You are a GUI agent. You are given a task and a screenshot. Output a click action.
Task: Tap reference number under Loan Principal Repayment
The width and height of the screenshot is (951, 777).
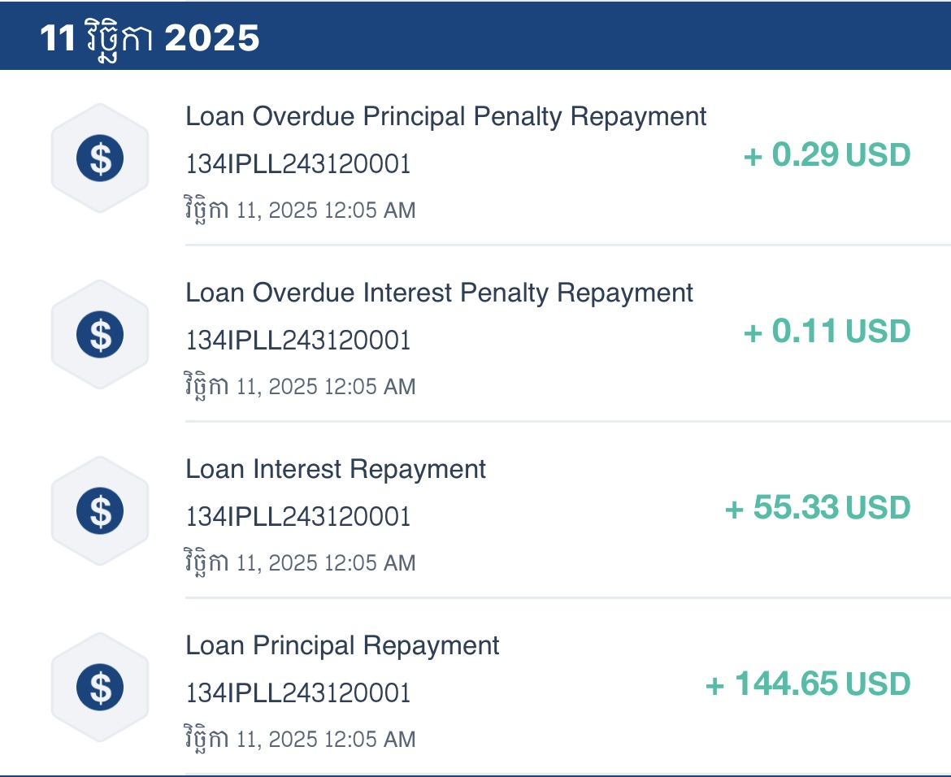[x=297, y=693]
